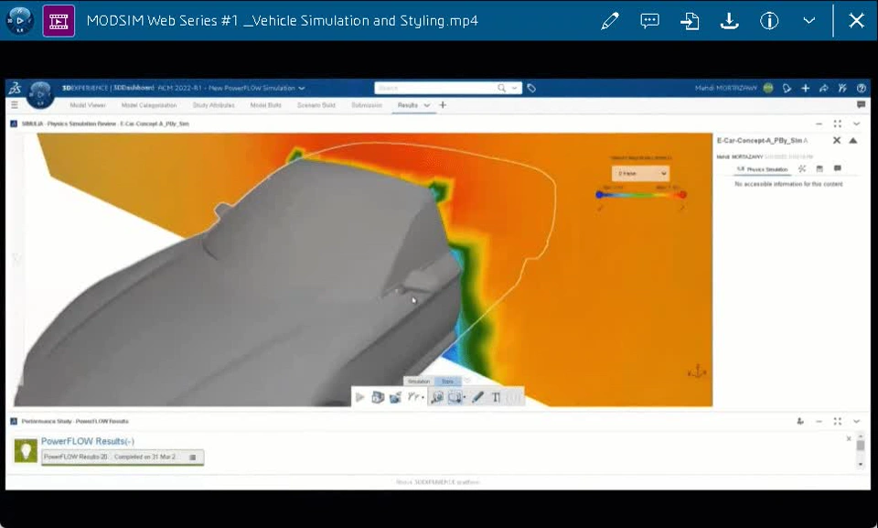Open the notifications icon in dashboard bar
This screenshot has width=878, height=528.
click(x=787, y=88)
